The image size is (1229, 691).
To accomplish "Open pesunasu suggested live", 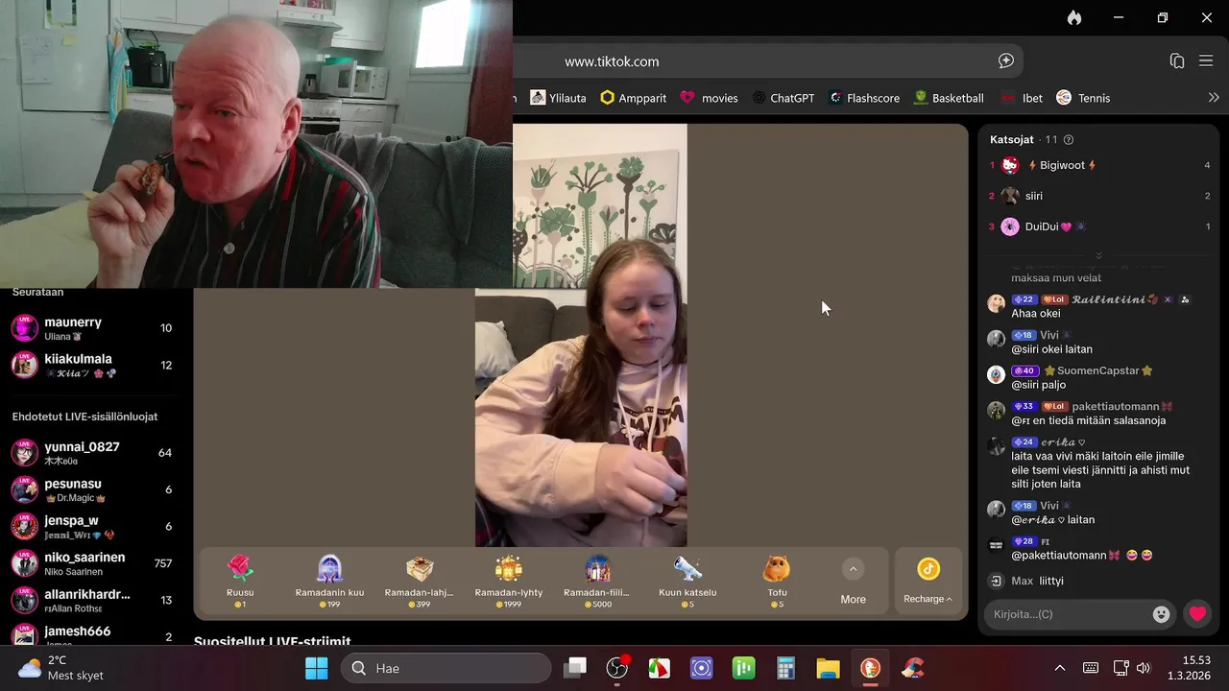I will pyautogui.click(x=92, y=489).
